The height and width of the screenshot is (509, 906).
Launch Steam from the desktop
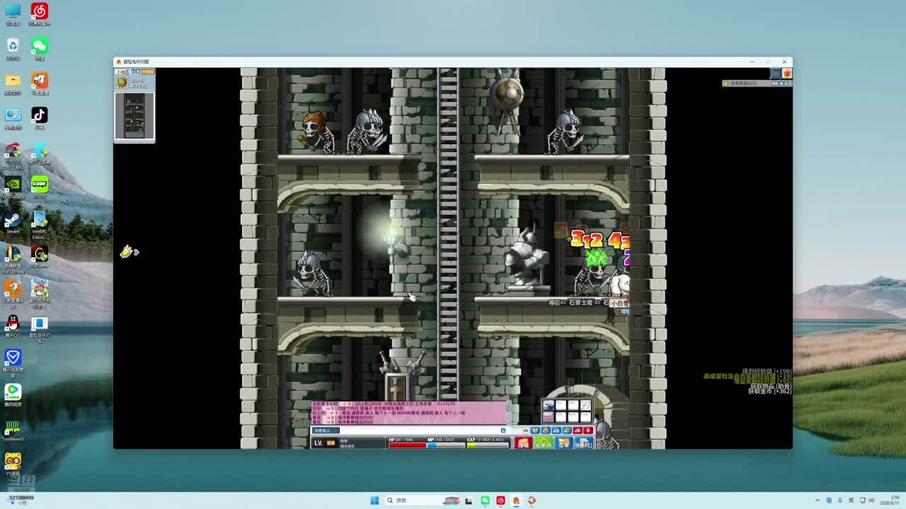click(13, 218)
